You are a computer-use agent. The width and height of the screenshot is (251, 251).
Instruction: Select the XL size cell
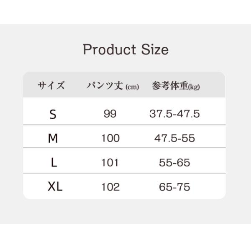tap(55, 187)
